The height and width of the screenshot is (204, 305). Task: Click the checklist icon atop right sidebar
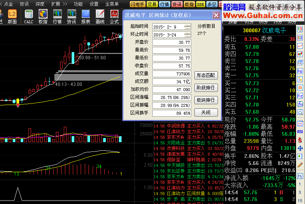[300, 30]
